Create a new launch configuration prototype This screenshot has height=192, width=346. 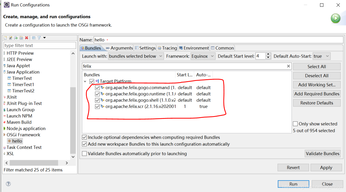click(11, 38)
